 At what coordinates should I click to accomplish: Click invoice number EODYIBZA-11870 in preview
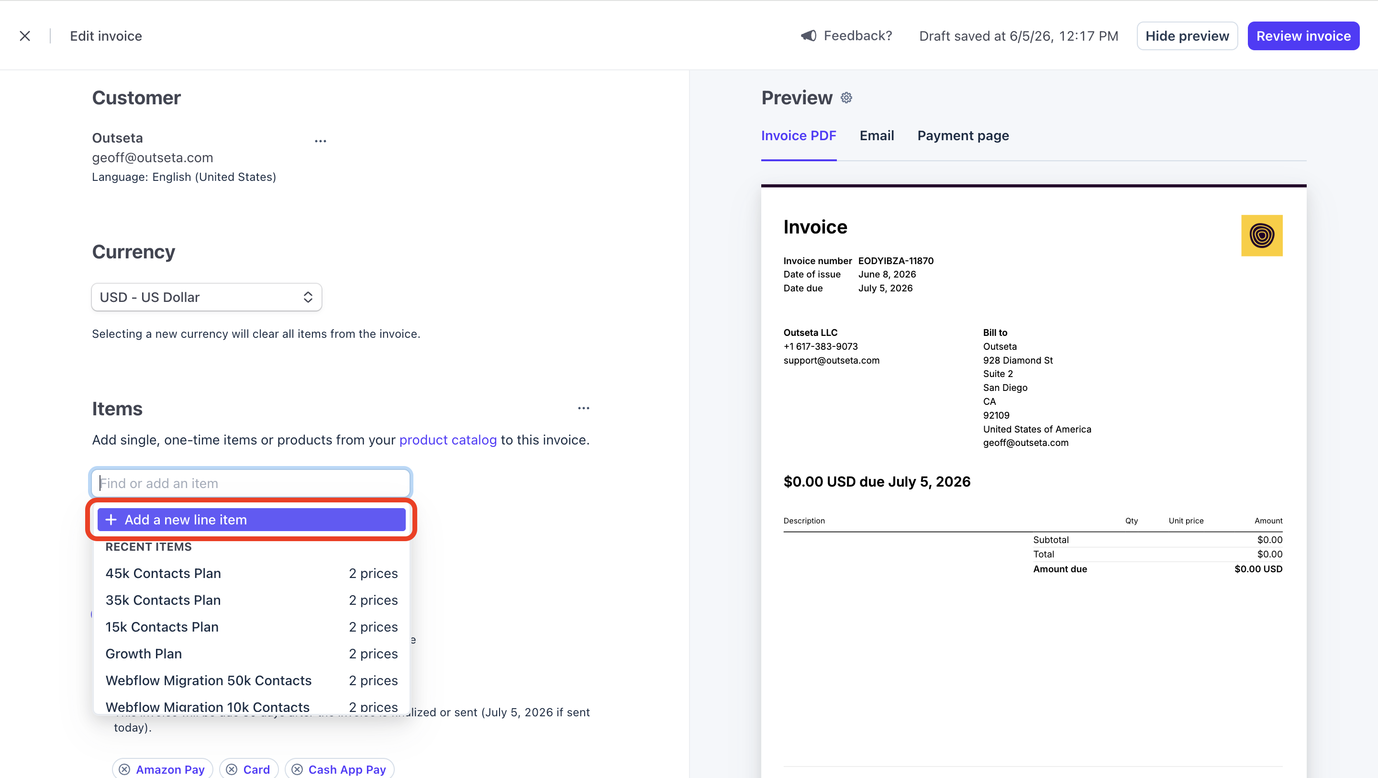tap(896, 261)
